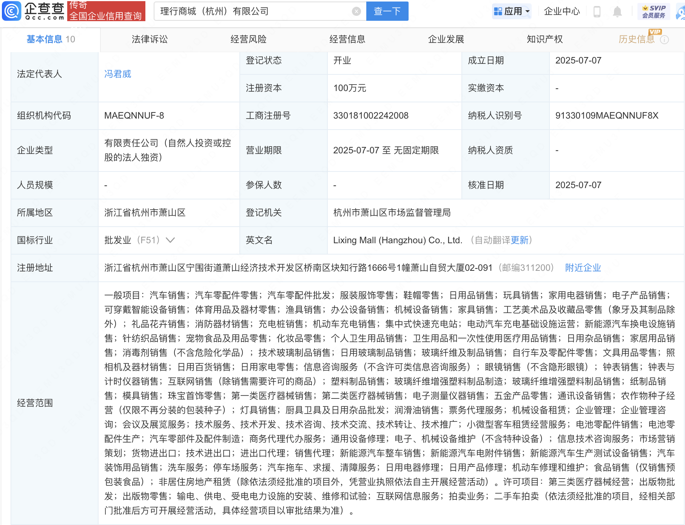Click the English name Lixing Mall (Hangzhou) Co., Ltd.
Screen dimensions: 685x525
click(x=398, y=240)
